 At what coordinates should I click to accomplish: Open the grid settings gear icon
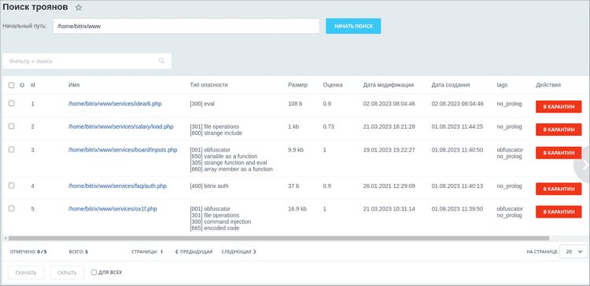pos(22,86)
